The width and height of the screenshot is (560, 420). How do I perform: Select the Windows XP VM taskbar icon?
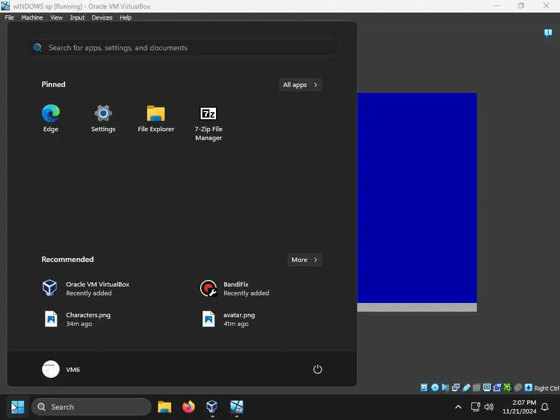click(236, 407)
